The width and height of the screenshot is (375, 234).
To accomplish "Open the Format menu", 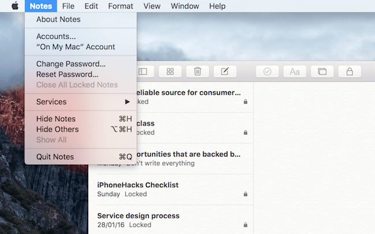I will click(121, 6).
